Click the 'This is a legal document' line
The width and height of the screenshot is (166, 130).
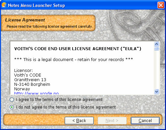tap(74, 59)
